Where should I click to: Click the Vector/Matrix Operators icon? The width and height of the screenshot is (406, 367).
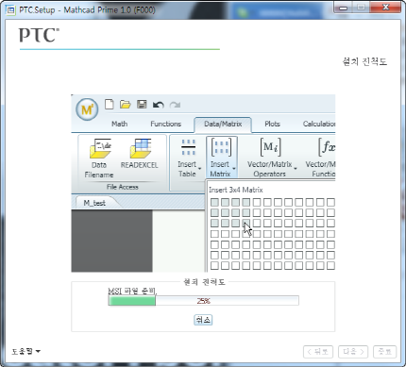(x=270, y=147)
